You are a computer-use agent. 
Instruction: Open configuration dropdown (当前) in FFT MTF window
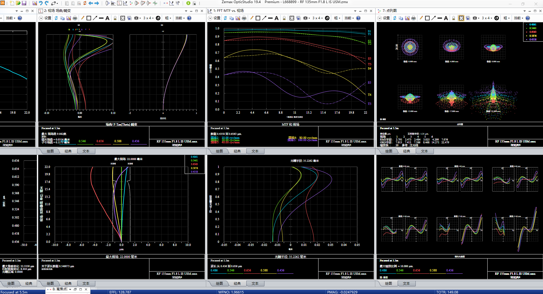(349, 18)
